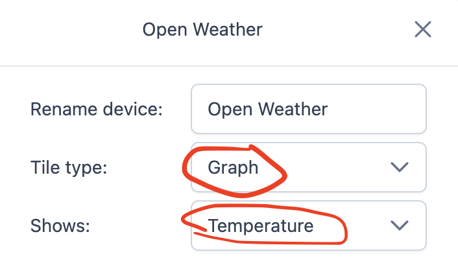Click the "Tile type:" label
458x267 pixels.
69,167
